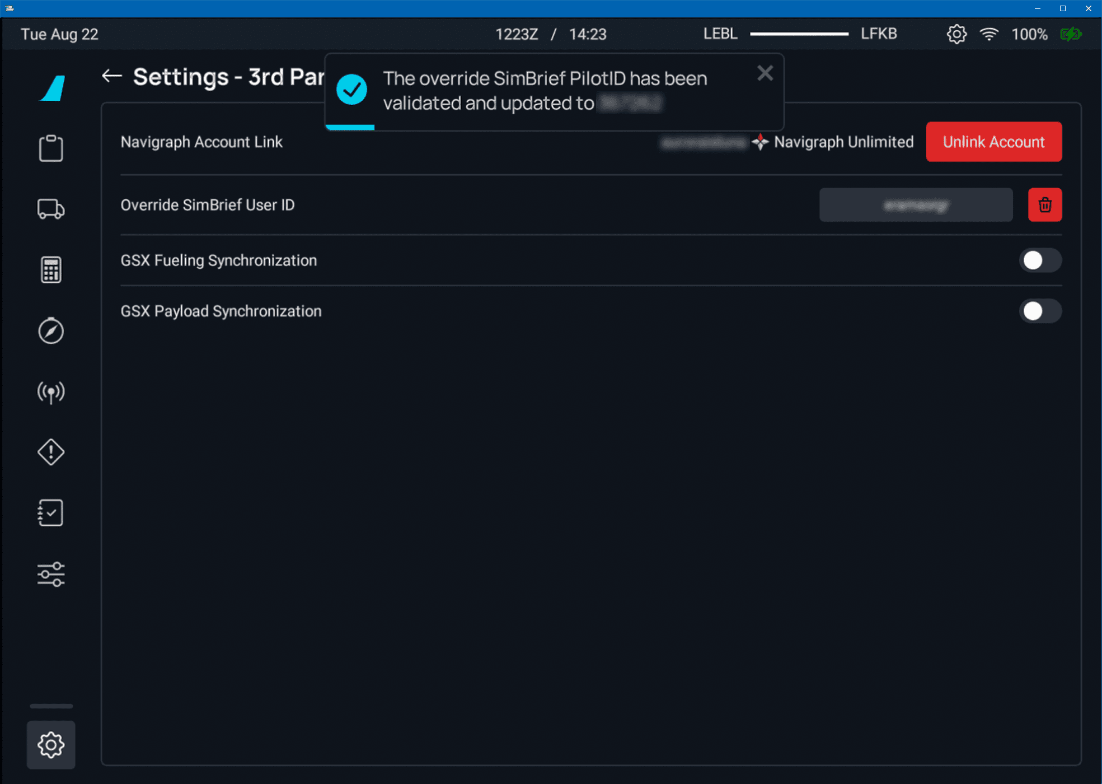
Task: Dismiss the SimBrief PilotID notification
Action: pyautogui.click(x=765, y=73)
